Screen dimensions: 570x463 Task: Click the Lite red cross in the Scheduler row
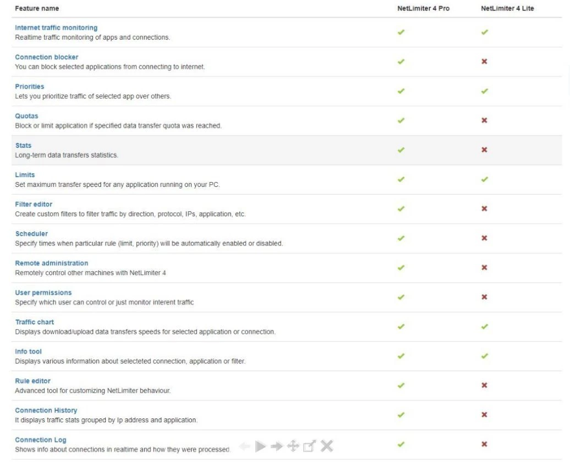484,238
